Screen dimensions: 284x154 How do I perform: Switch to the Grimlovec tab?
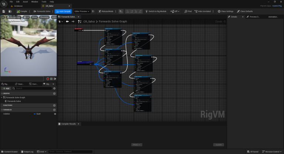(x=18, y=6)
